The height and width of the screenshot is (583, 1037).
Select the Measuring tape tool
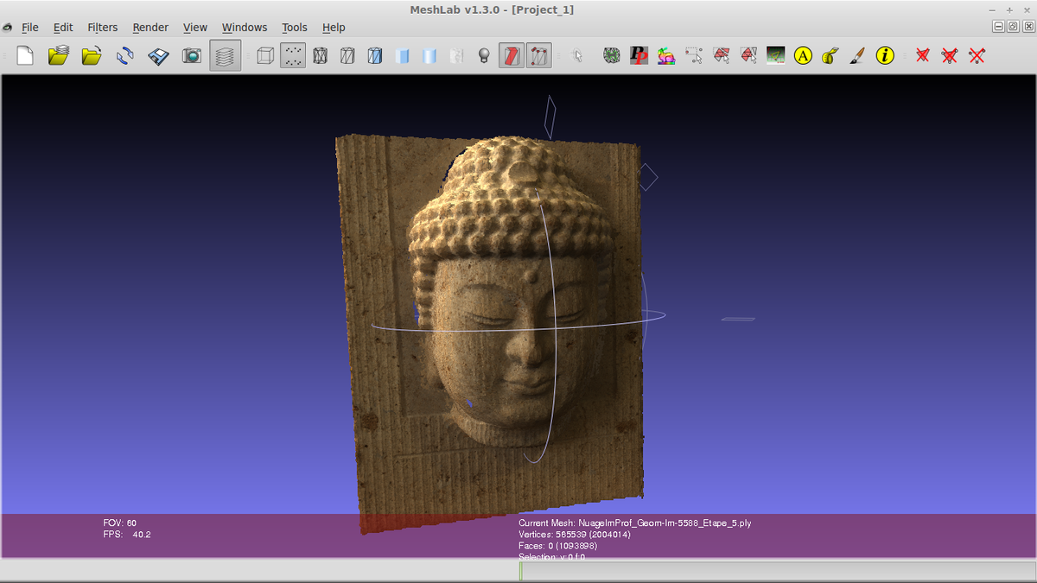pyautogui.click(x=830, y=56)
